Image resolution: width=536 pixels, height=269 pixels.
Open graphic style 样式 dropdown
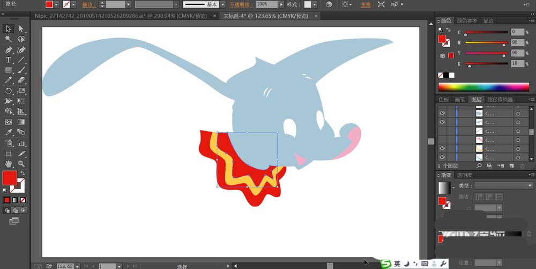(x=315, y=5)
